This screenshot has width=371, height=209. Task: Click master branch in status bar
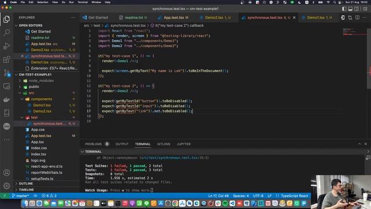[x=20, y=196]
